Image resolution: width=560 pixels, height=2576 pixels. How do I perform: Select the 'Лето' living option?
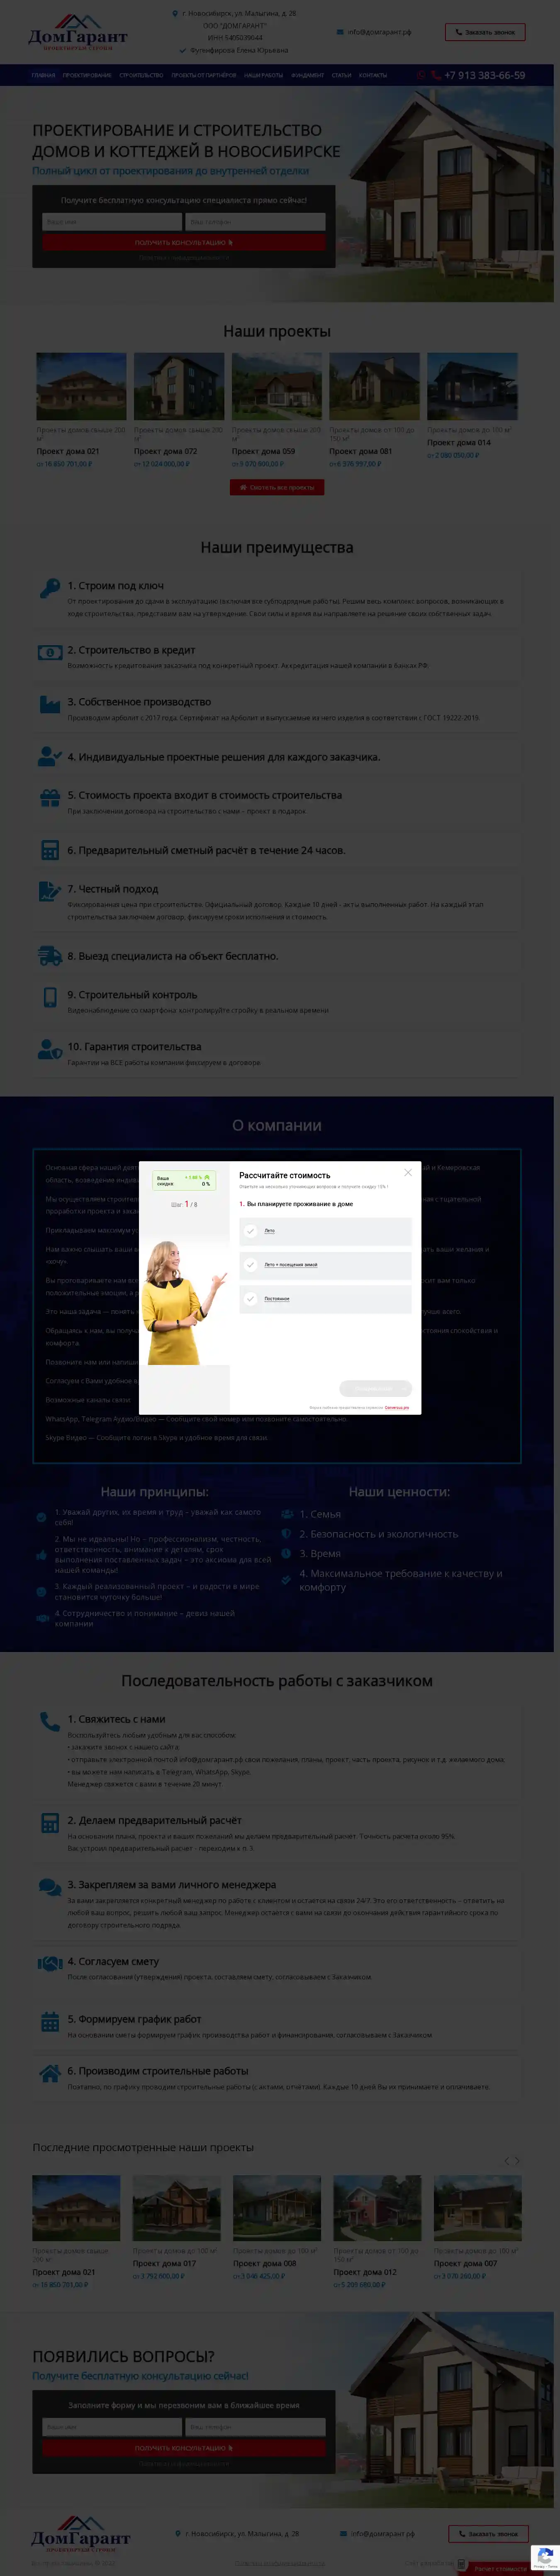coord(251,1231)
